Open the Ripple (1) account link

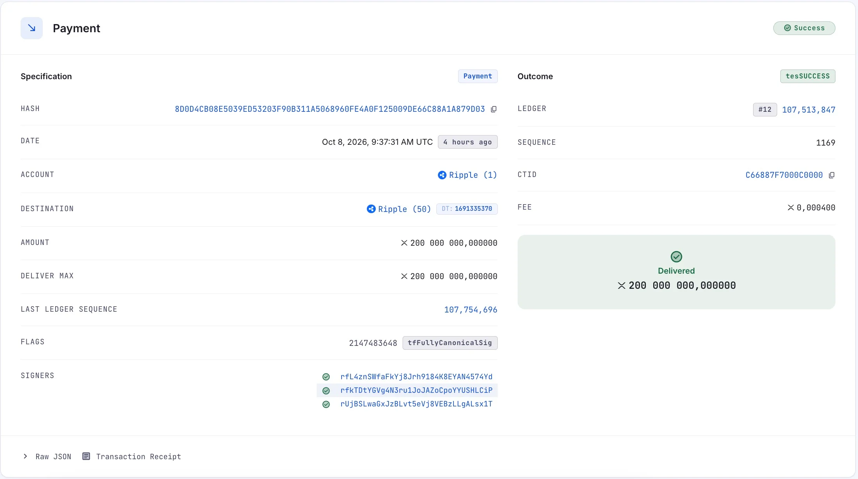473,175
